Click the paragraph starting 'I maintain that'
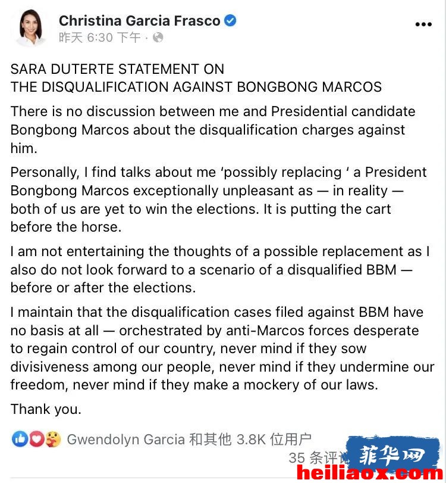 pyautogui.click(x=222, y=348)
